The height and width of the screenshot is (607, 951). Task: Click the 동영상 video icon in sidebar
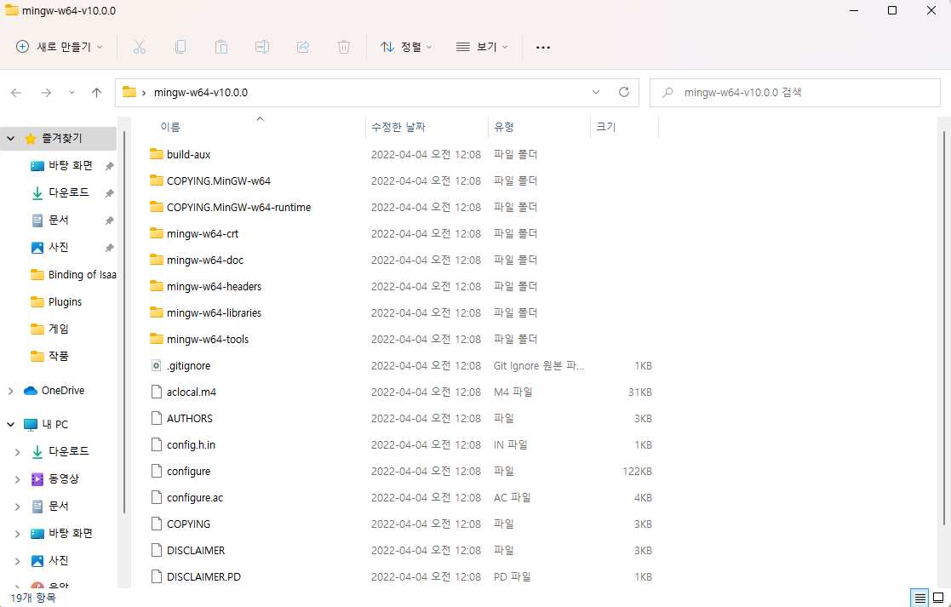[x=37, y=479]
